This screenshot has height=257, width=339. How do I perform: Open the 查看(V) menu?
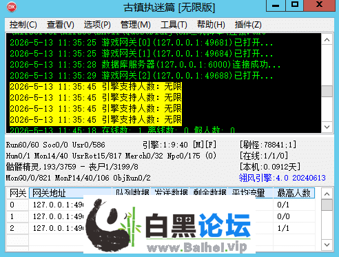tap(61, 25)
